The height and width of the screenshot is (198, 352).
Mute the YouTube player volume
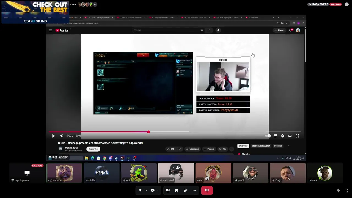62,136
